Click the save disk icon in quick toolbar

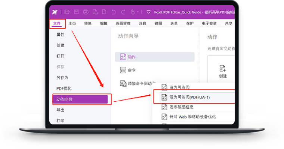[x=77, y=12]
